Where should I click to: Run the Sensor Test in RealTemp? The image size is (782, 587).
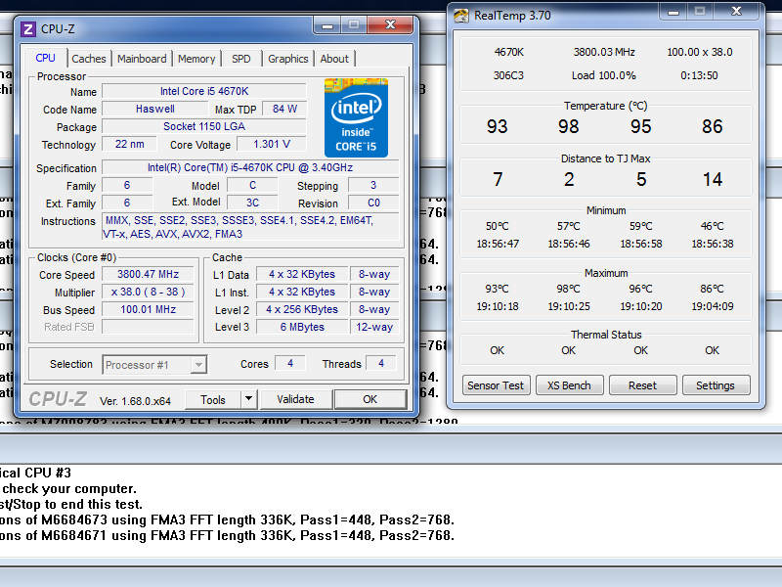coord(496,385)
